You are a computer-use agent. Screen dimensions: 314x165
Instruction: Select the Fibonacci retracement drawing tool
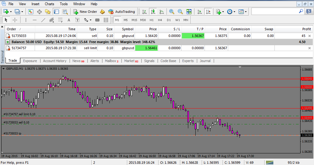60,20
